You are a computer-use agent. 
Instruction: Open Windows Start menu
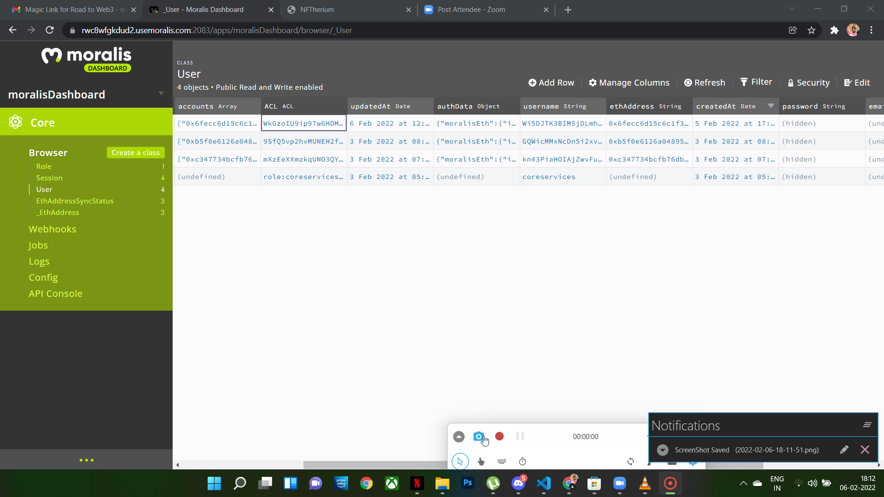pyautogui.click(x=214, y=483)
